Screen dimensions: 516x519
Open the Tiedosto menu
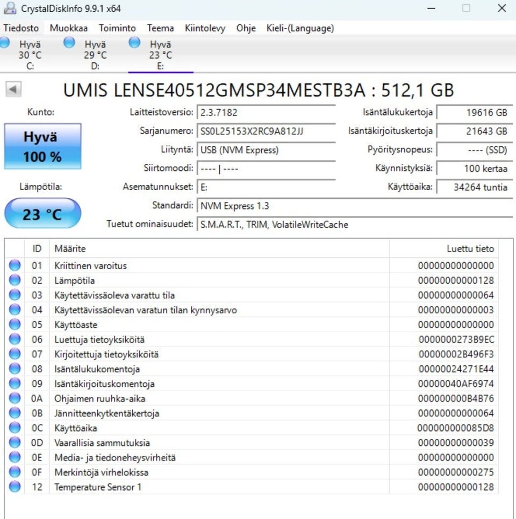pyautogui.click(x=21, y=28)
